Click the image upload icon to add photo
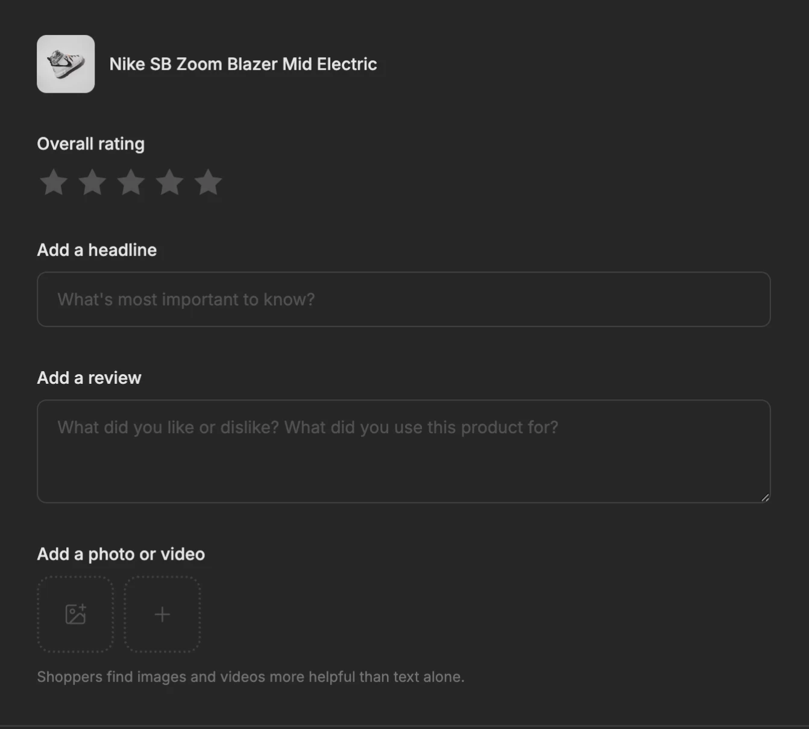 (75, 615)
